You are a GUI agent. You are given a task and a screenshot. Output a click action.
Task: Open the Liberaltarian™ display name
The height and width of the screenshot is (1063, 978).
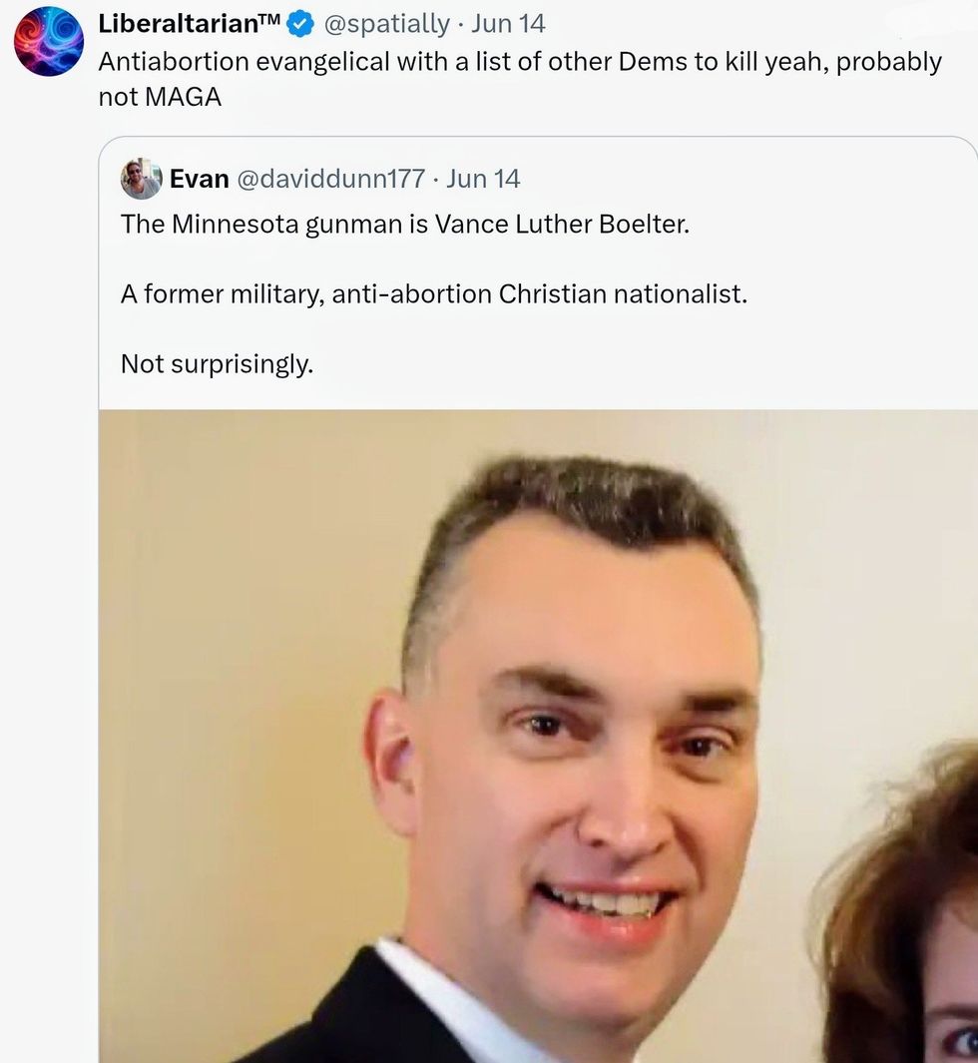[189, 24]
